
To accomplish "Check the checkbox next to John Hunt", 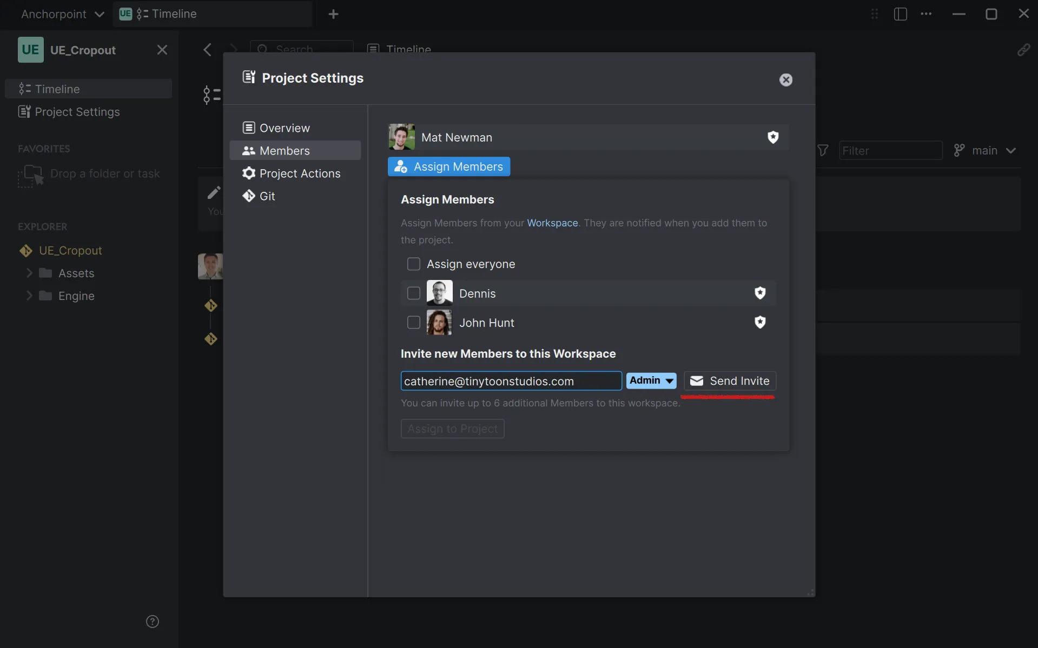I will 413,322.
